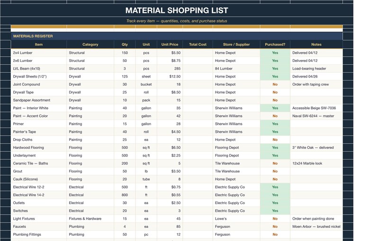Select the Purchased? column header

click(275, 44)
